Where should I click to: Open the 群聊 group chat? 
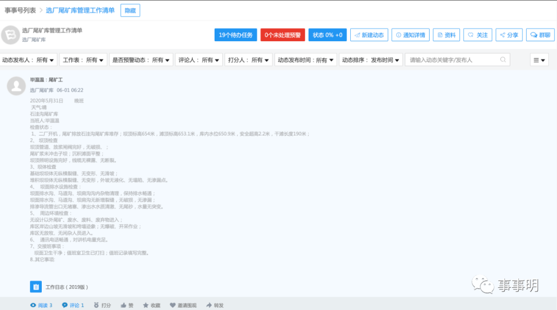(x=540, y=35)
